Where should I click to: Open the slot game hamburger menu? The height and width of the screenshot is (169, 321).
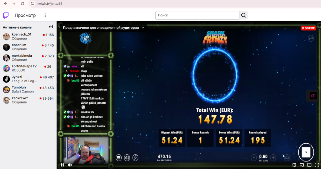point(119,157)
